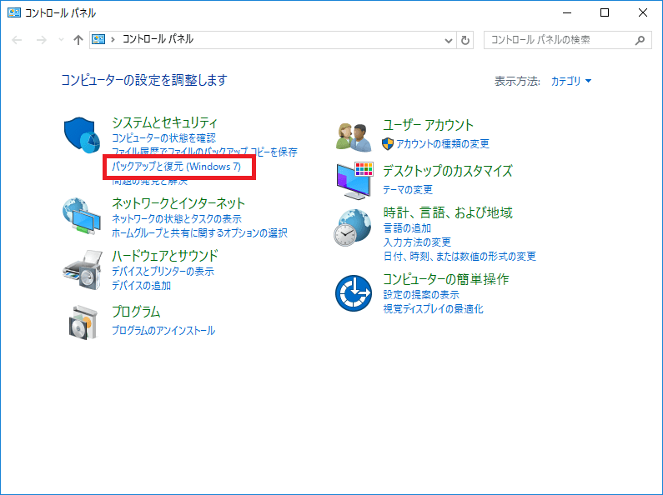Open ユーザー アカウント category heading

[x=429, y=125]
